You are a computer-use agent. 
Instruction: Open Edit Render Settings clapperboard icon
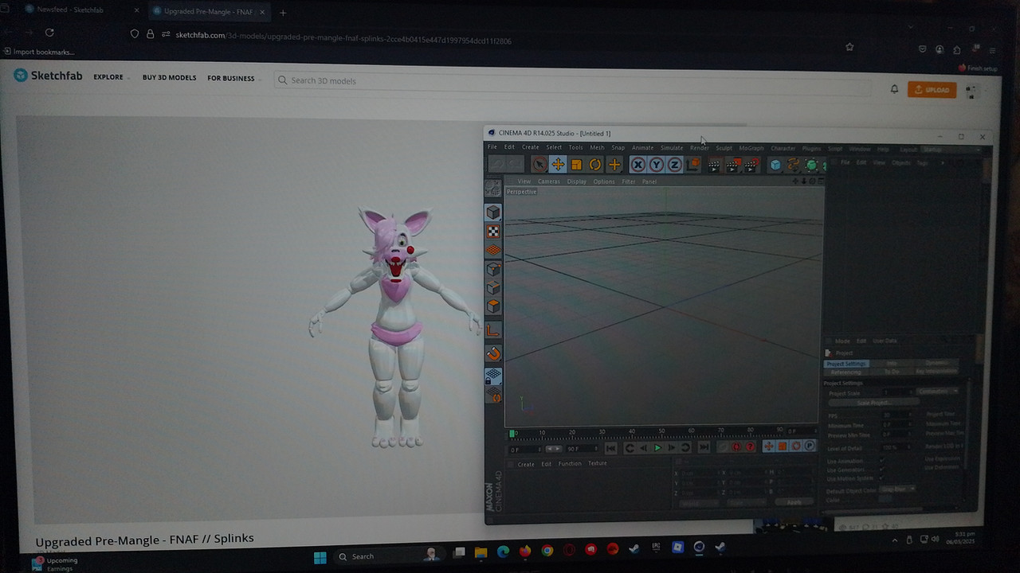(x=751, y=165)
